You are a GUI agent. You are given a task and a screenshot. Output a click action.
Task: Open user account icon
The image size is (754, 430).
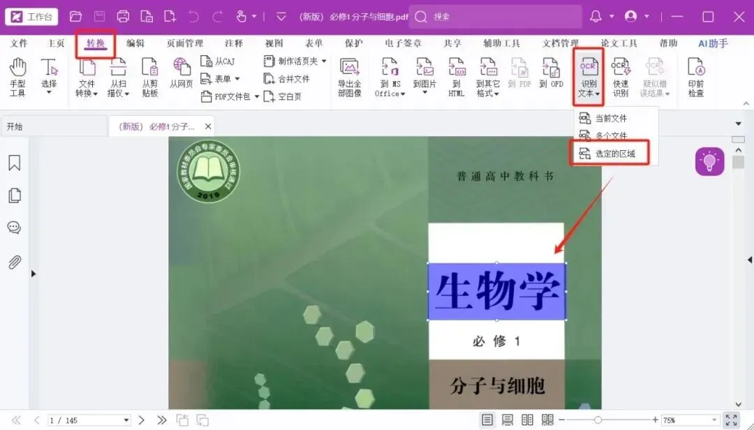coord(630,17)
